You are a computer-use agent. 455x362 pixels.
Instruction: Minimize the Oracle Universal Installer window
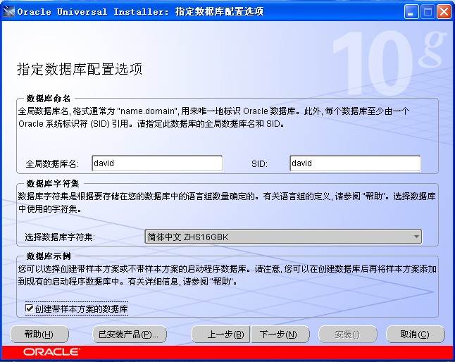(x=411, y=12)
